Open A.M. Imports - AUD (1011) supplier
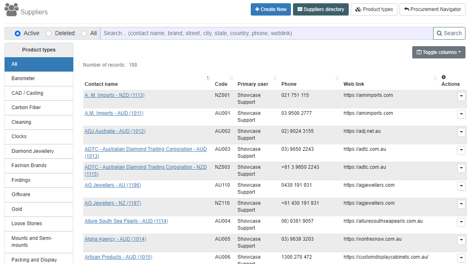This screenshot has width=470, height=264. pos(114,113)
